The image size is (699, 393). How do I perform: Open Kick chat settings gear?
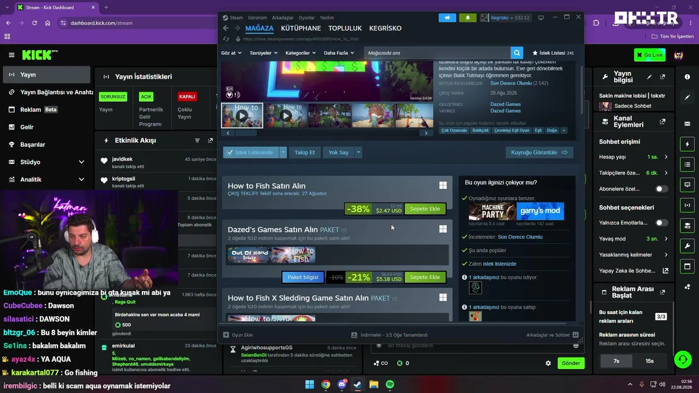(x=548, y=363)
